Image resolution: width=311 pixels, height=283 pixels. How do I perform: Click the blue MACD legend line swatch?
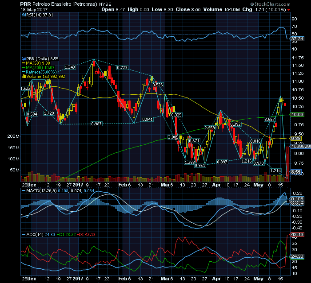coord(24,191)
